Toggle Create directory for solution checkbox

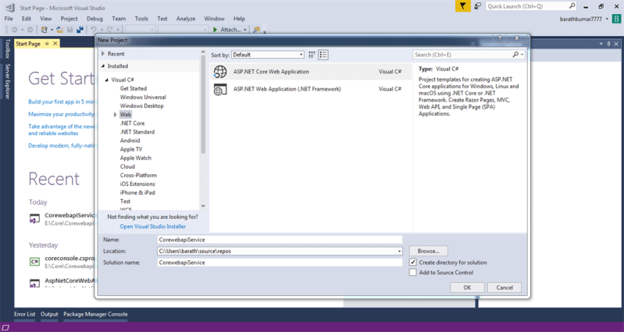[413, 262]
